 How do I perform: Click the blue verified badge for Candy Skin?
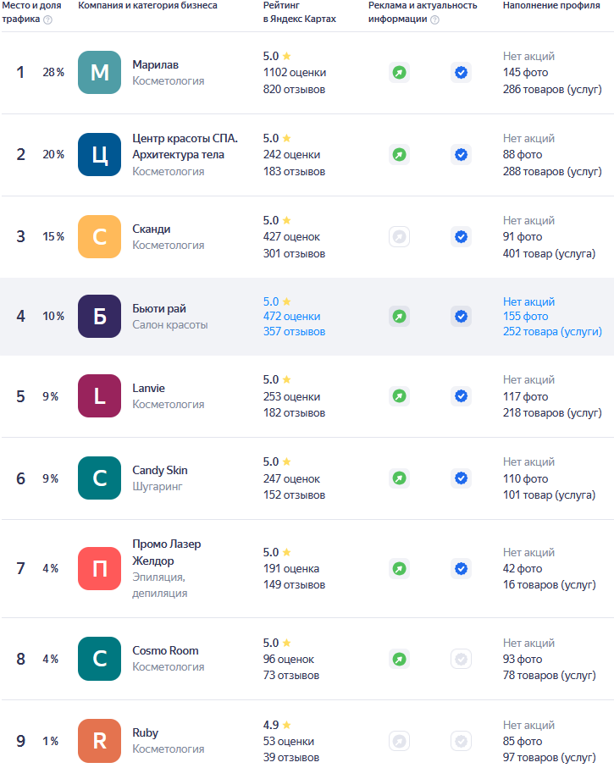click(x=461, y=478)
